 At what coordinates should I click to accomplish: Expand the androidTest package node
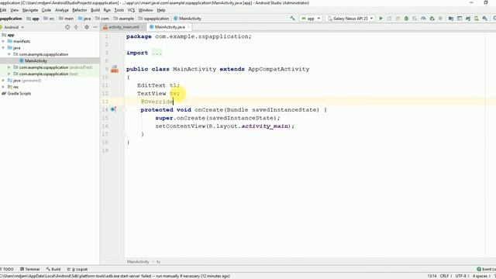tap(9, 67)
